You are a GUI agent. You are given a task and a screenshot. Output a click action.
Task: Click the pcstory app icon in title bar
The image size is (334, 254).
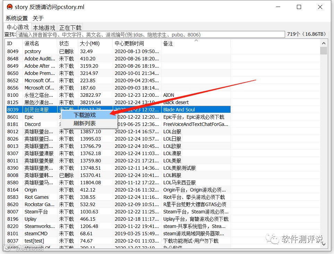10,7
